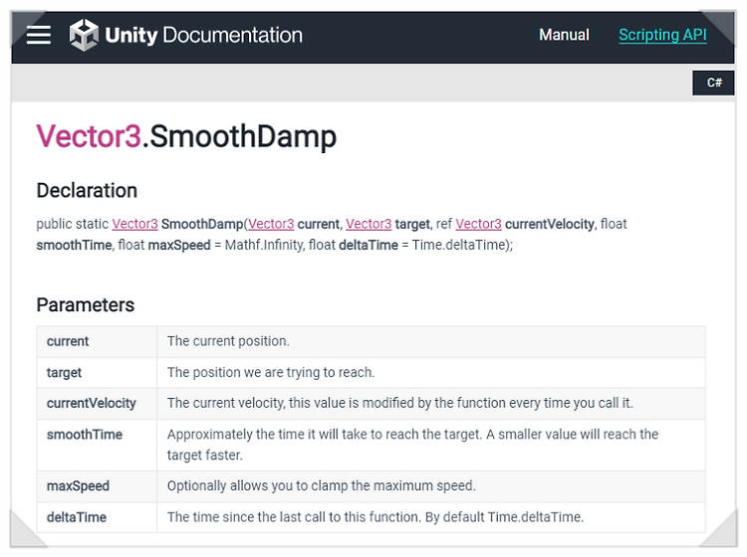Click 'Approximately the time it will take' description
Viewport: 747px width, 557px height.
(x=412, y=445)
